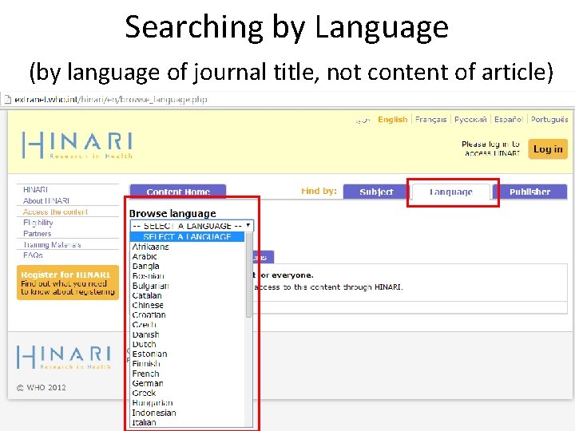Open Training Materials link
Image resolution: width=575 pixels, height=431 pixels.
click(52, 244)
